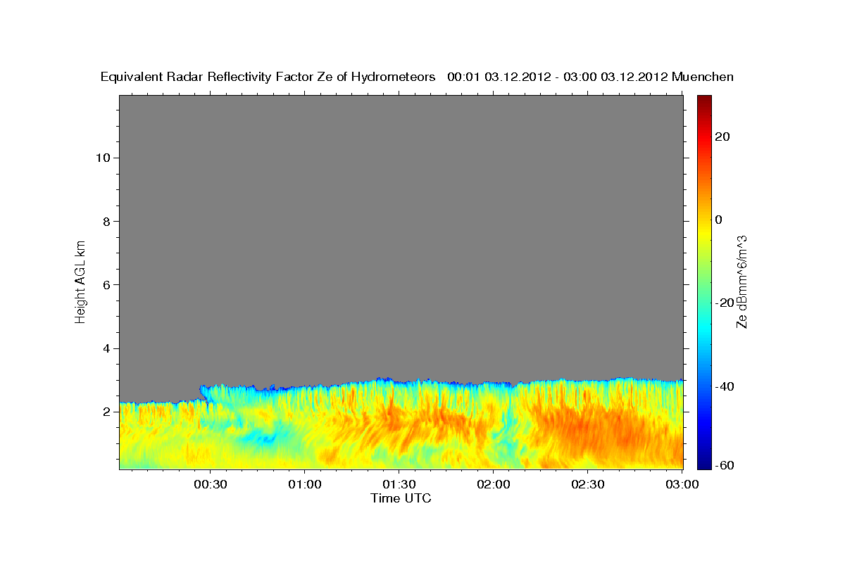Click the date range '00:01 03.12.2012 - 03:00 03.12.2012 Muenchen'
This screenshot has width=845, height=563.
coord(590,77)
